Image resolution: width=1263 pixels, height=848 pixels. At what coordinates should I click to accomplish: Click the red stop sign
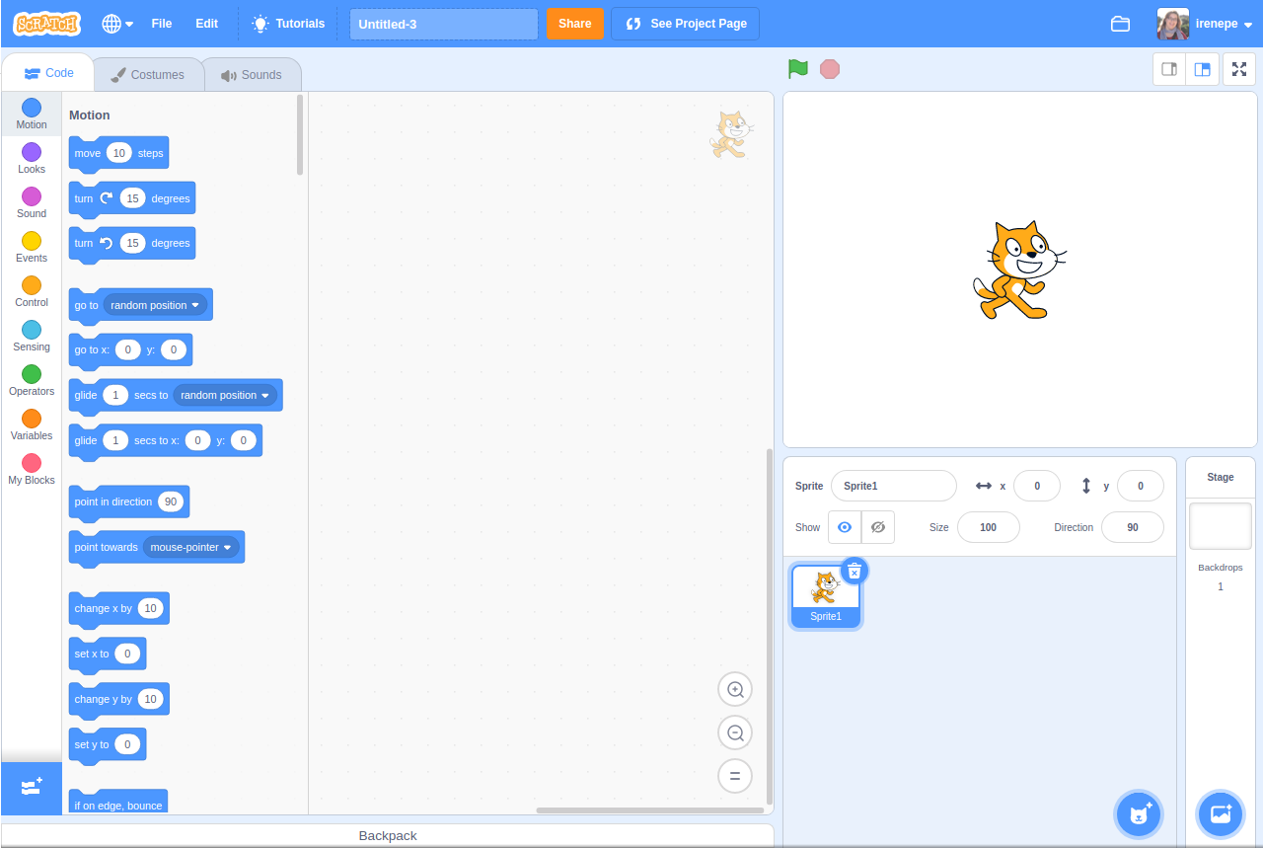[x=830, y=69]
